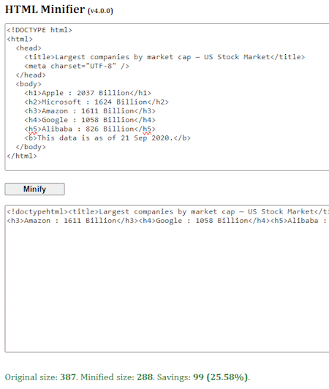Click the first line of minified output
Viewport: 329px width, 389px height.
pos(167,211)
